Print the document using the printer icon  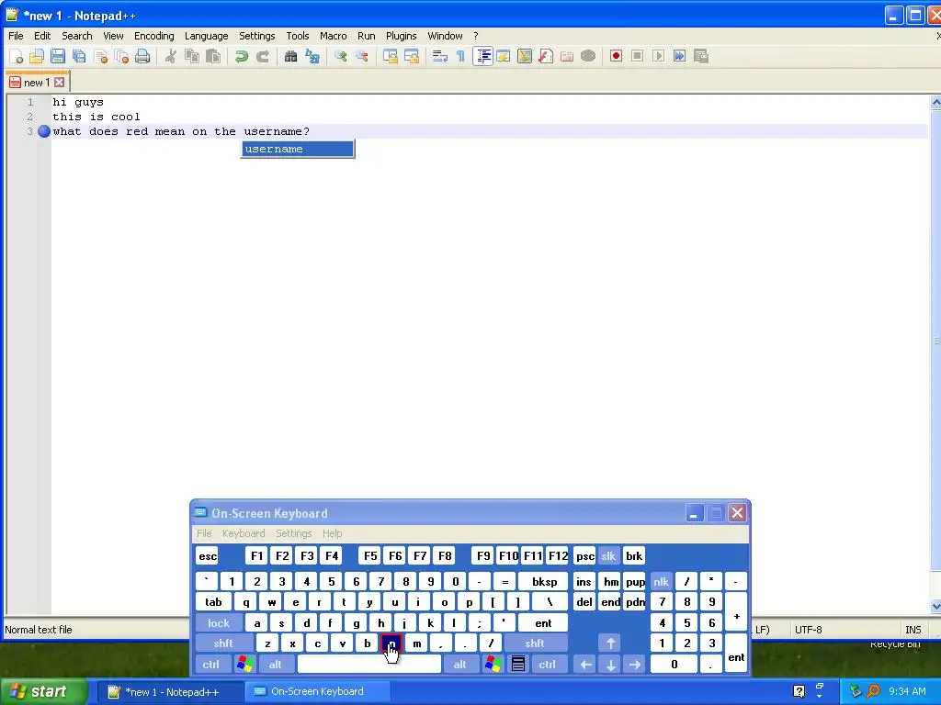[x=142, y=56]
